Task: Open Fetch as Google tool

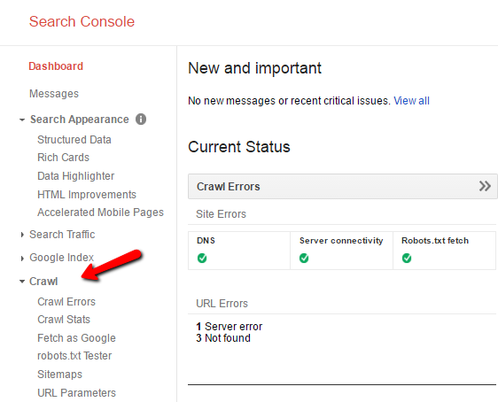Action: click(76, 338)
